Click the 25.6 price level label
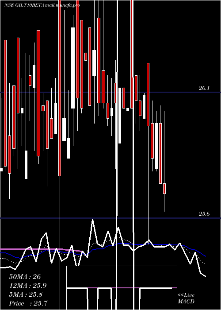Viewport: 221px width, 310px height. tap(204, 214)
